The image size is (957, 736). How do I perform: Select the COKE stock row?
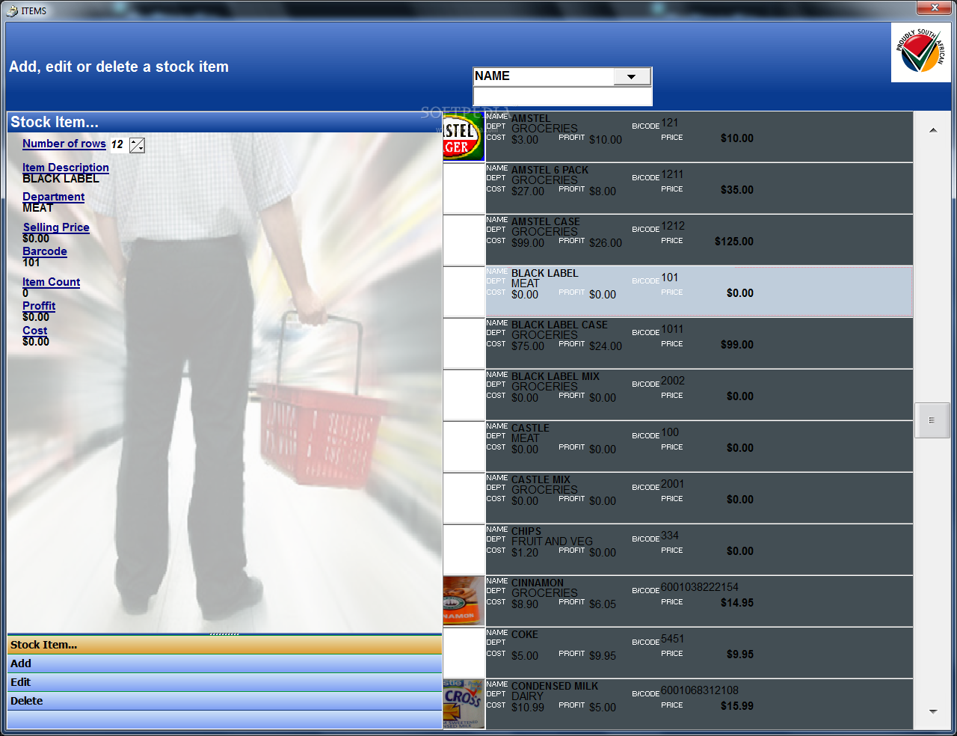699,653
